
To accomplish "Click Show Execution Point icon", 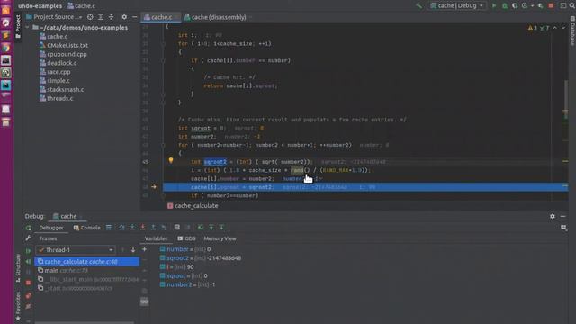I will (x=109, y=228).
